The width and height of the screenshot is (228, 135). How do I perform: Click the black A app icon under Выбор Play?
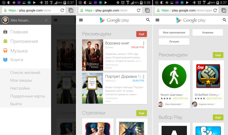coord(174,130)
